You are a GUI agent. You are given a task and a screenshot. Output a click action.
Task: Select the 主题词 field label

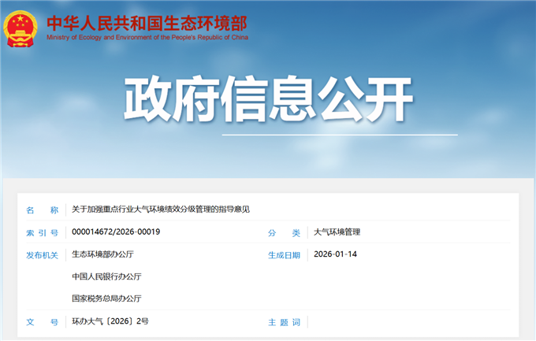(x=284, y=322)
